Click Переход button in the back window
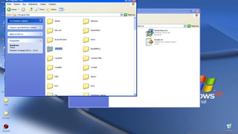The image size is (238, 134). click(193, 26)
